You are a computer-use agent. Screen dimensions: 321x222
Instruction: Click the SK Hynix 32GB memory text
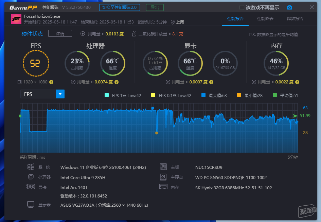(233, 188)
